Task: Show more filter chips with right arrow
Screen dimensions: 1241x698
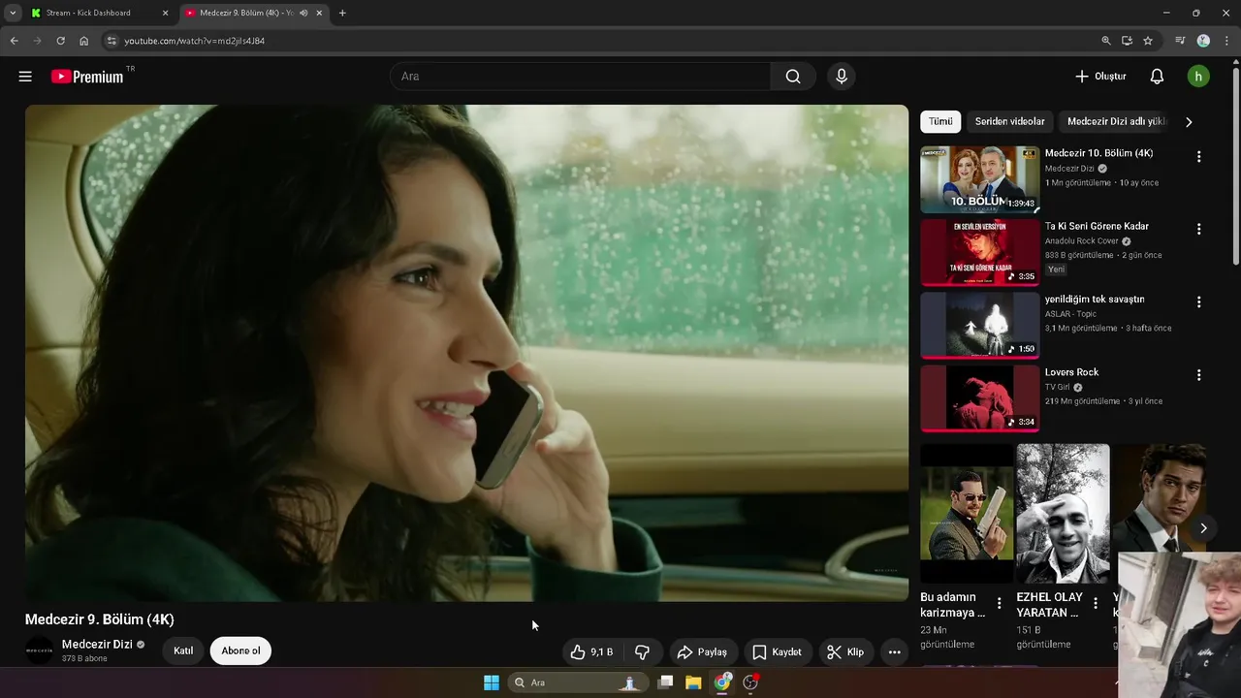Action: (x=1189, y=122)
